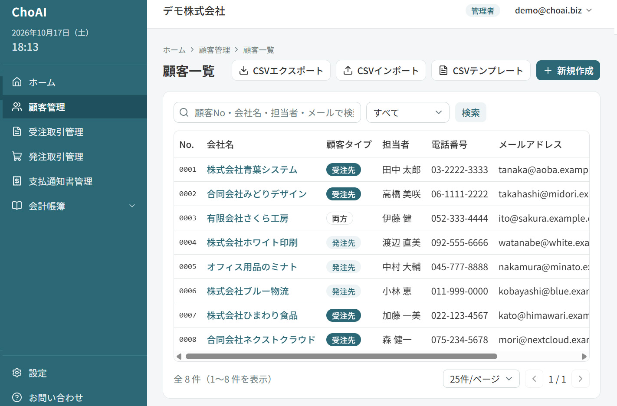
Task: Click the right scroll arrow of table
Action: point(584,357)
